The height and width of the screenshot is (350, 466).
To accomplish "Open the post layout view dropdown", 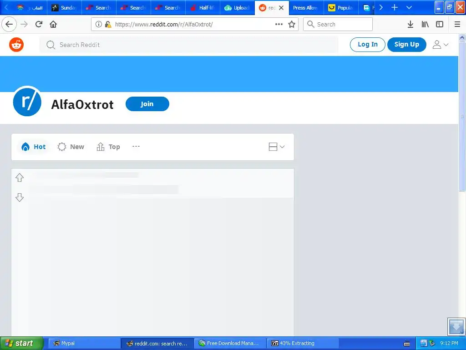I will (x=277, y=147).
